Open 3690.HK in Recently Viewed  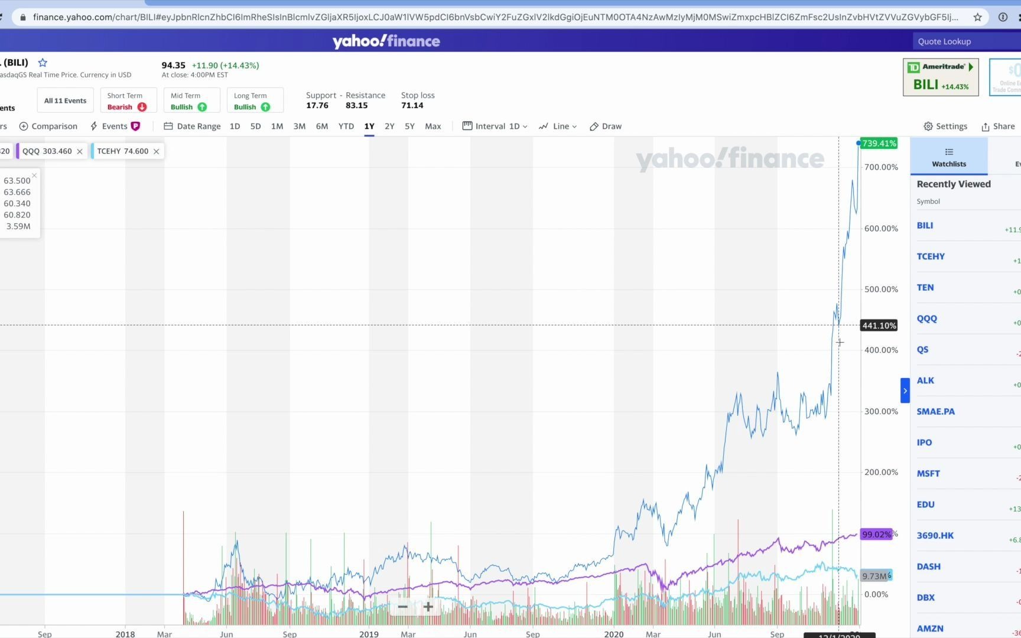coord(935,536)
